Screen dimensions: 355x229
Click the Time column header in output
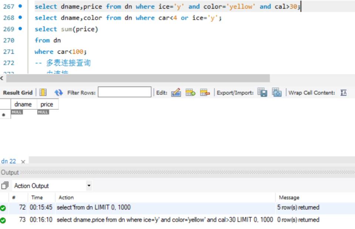tap(37, 198)
